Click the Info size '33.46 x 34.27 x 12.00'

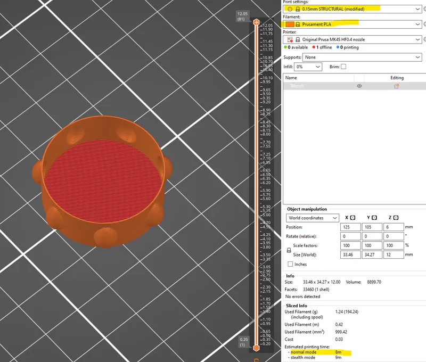point(322,282)
